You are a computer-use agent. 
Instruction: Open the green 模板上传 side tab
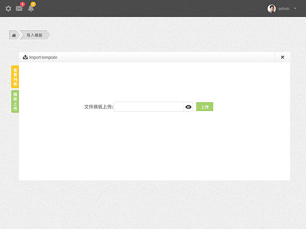click(x=15, y=102)
